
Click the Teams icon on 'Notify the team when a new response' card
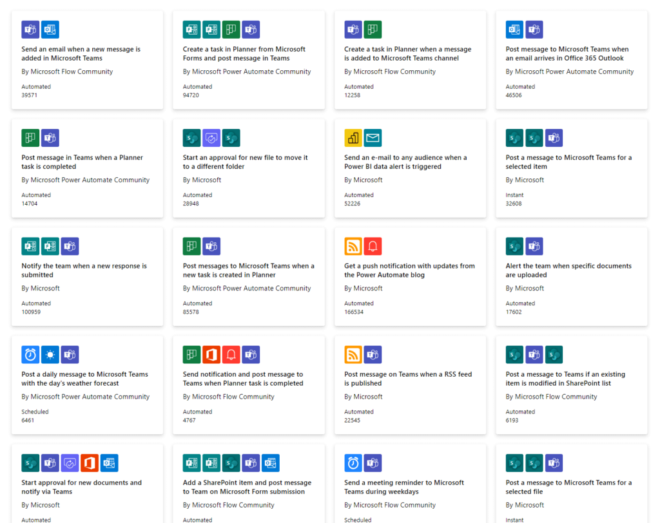(x=70, y=246)
